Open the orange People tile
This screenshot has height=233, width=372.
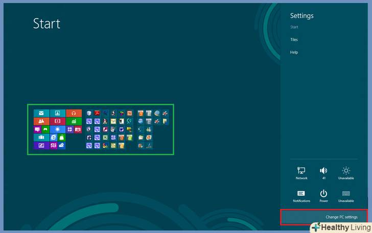click(x=41, y=121)
